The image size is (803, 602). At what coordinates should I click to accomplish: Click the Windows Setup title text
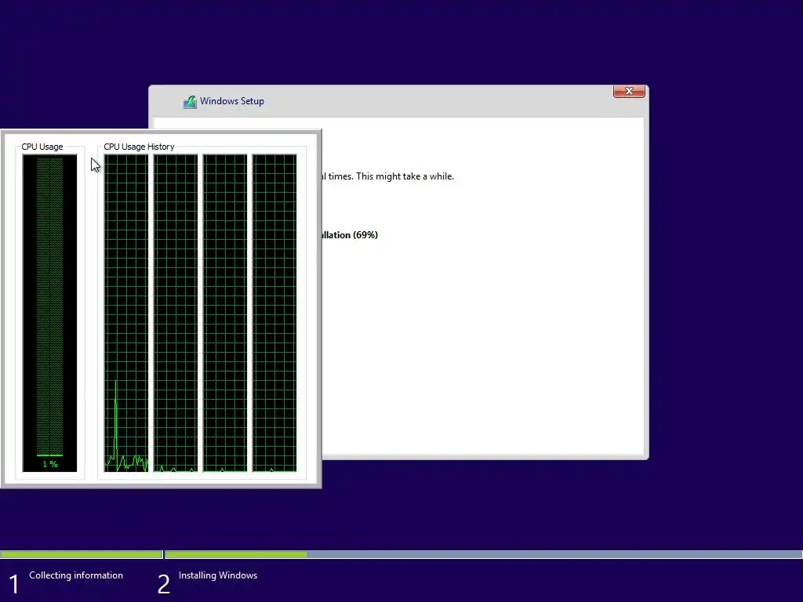click(x=232, y=101)
